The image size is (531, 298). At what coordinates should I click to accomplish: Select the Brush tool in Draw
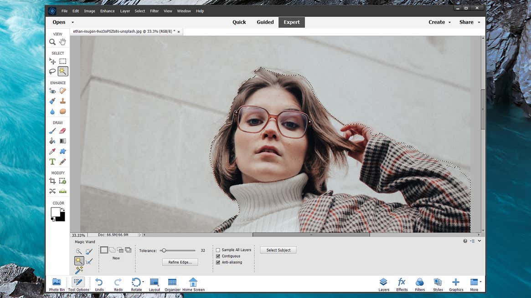[52, 131]
